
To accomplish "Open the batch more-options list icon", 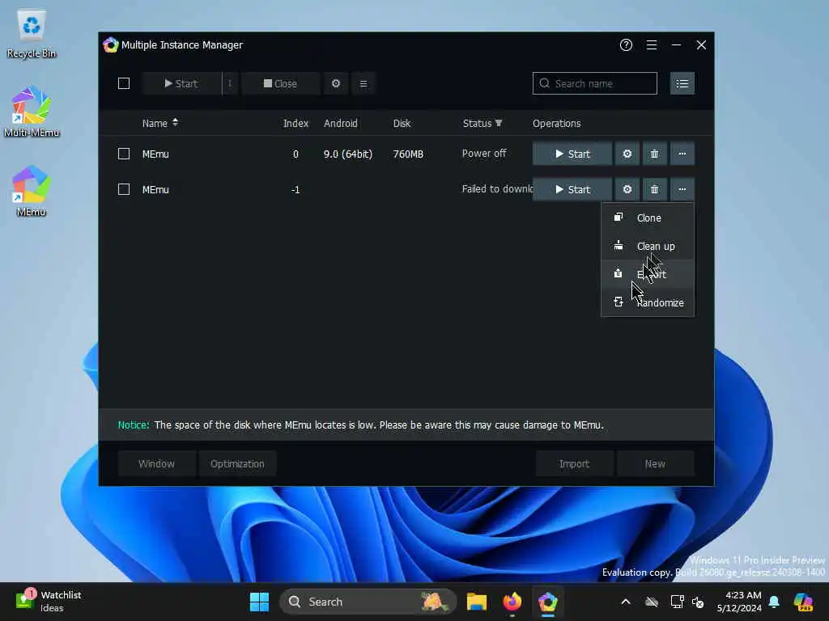I will coord(363,83).
